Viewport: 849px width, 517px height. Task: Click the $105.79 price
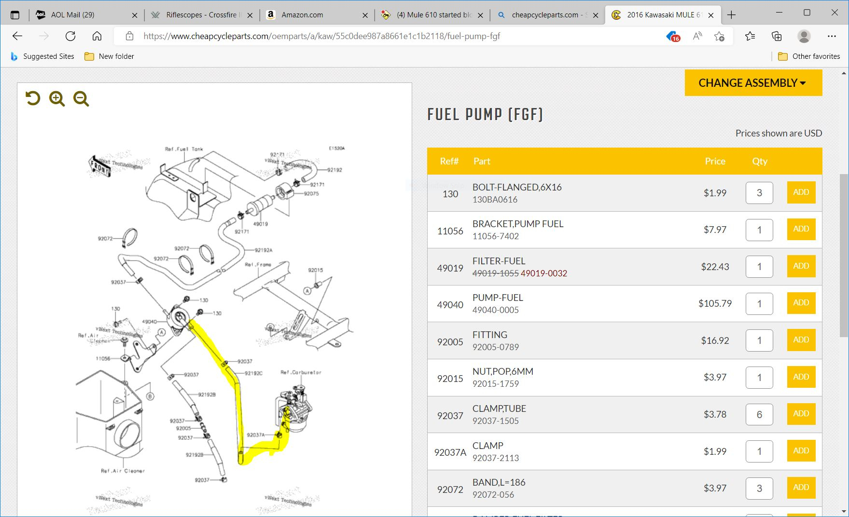[715, 303]
